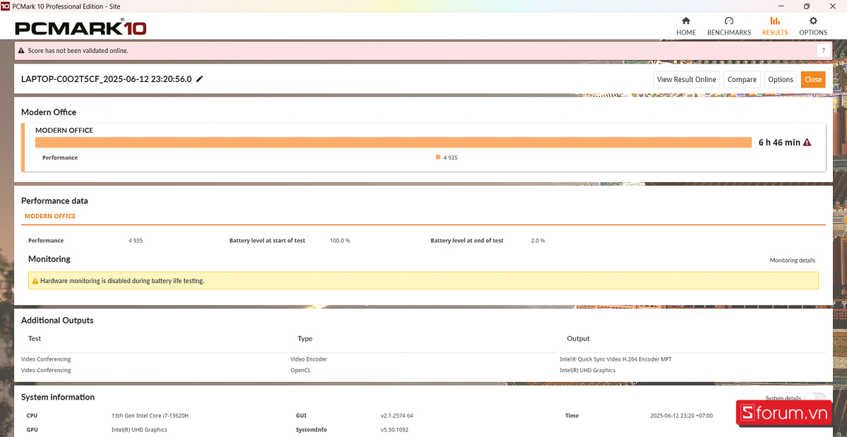847x437 pixels.
Task: Click the 4 935 score in Performance data
Action: point(136,241)
